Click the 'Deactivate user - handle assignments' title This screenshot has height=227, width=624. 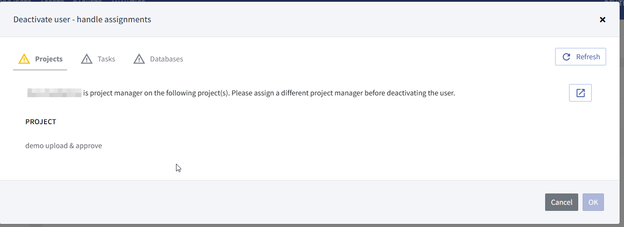coord(82,19)
